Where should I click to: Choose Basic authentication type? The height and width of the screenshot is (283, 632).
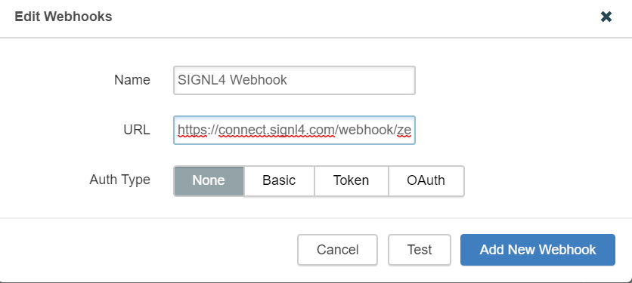point(279,180)
